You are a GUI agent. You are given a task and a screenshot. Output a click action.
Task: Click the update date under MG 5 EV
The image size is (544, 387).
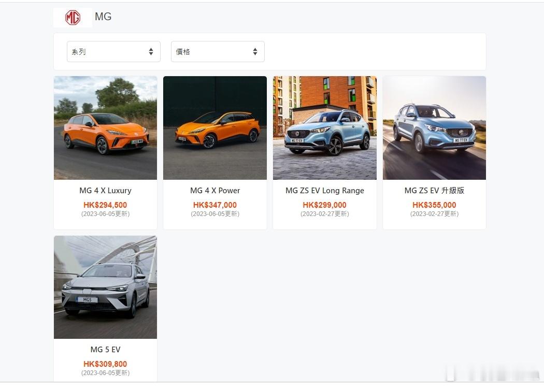106,373
